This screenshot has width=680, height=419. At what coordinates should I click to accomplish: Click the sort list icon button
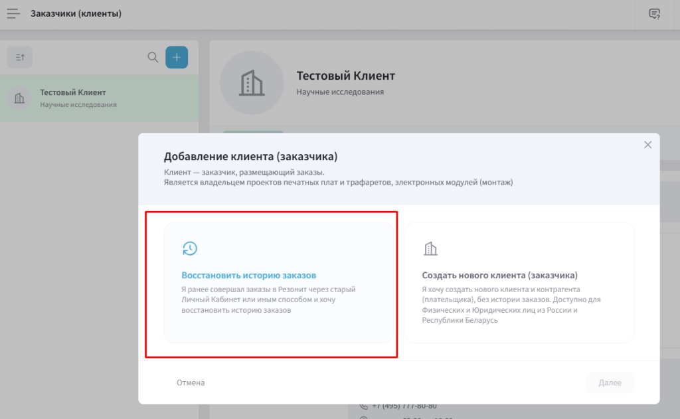(x=19, y=58)
